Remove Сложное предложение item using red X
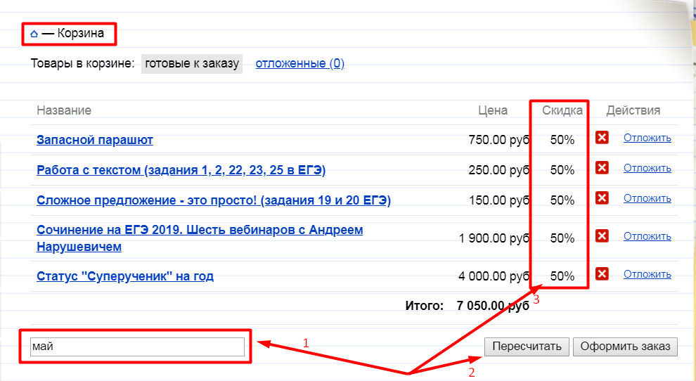 (602, 198)
